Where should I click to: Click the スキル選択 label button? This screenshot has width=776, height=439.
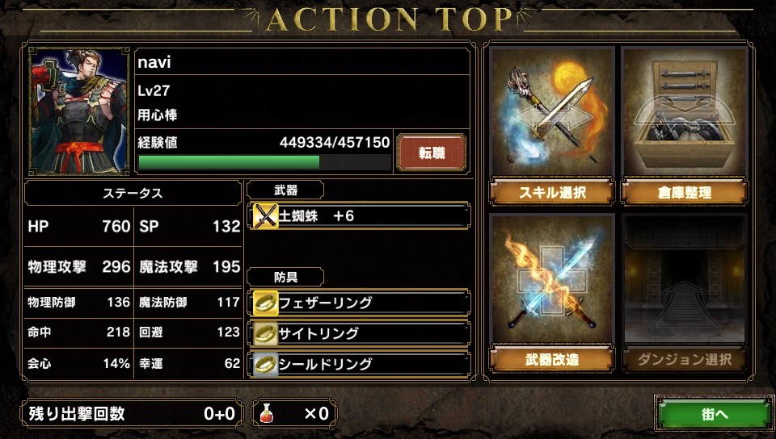[552, 192]
